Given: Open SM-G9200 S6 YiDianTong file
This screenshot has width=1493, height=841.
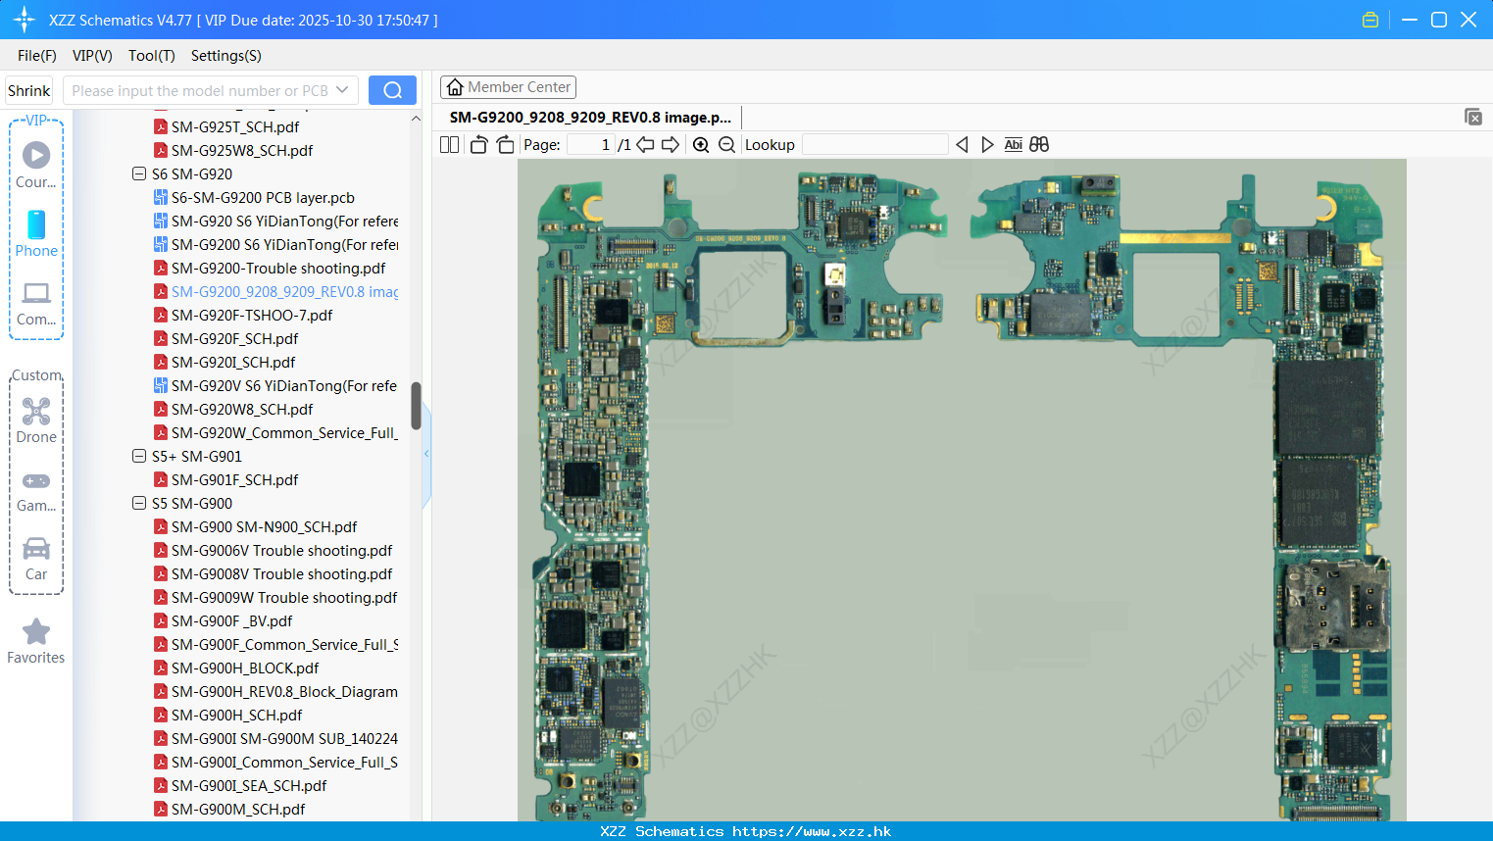Looking at the screenshot, I should (x=275, y=244).
